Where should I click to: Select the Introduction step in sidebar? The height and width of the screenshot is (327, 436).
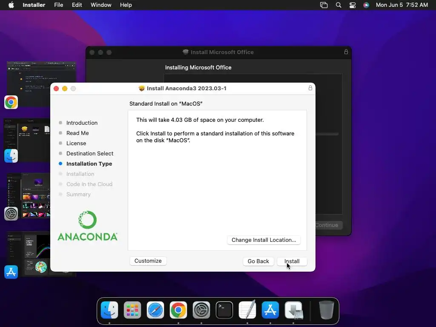tap(82, 123)
